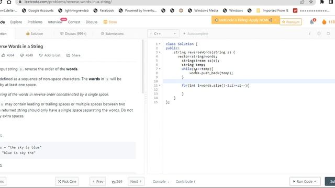Screen dimensions: 335x188
Task: Click the Contribute link
Action: click(185, 182)
